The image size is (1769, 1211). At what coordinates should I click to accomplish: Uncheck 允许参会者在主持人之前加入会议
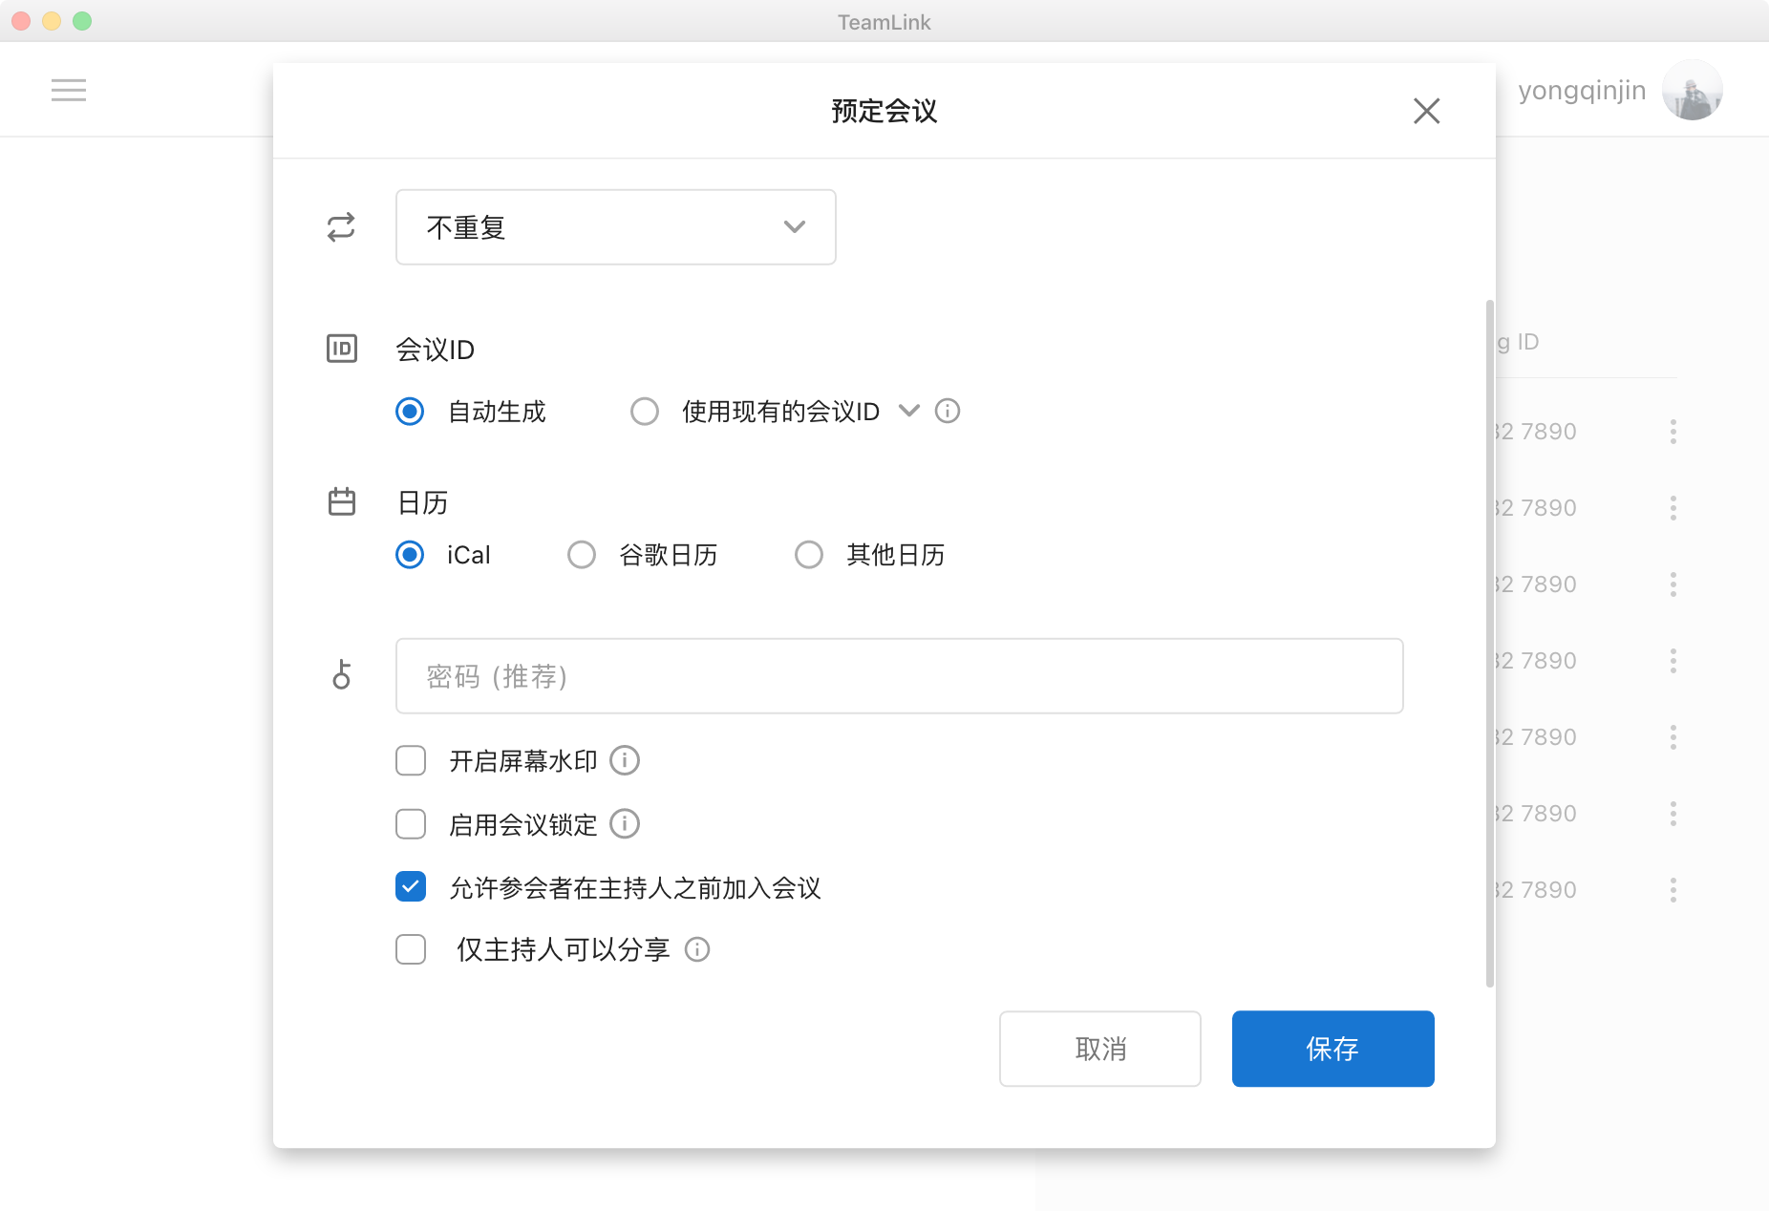411,886
